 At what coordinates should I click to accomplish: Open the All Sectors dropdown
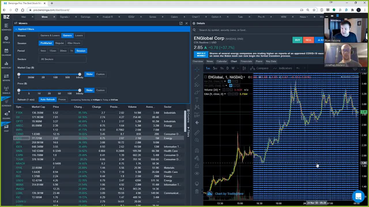(63, 59)
